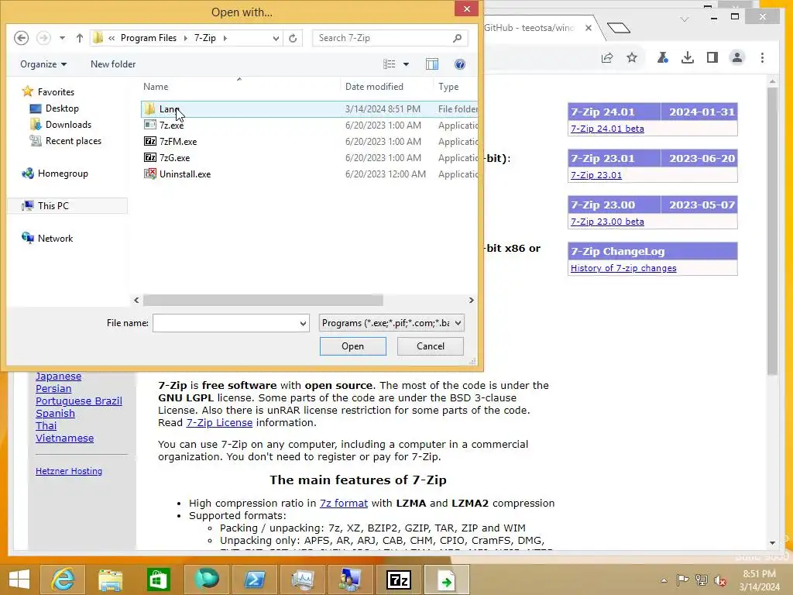Select Downloads in navigation pane
This screenshot has width=793, height=595.
click(x=68, y=125)
